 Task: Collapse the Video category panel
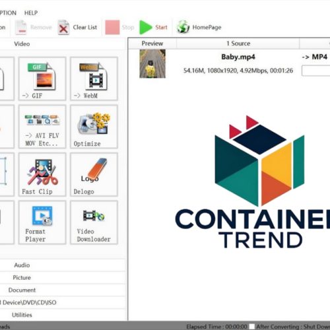coord(63,44)
